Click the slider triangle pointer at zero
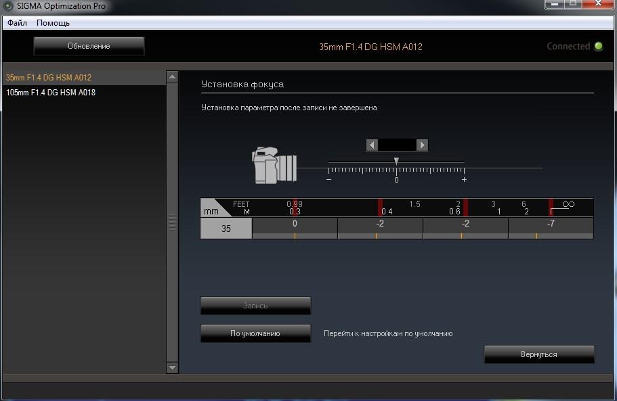Image resolution: width=617 pixels, height=401 pixels. point(396,161)
